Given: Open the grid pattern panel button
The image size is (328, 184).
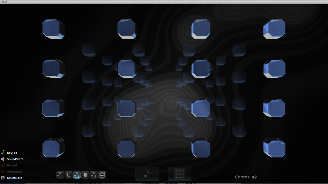Looking at the screenshot, I should click(180, 174).
